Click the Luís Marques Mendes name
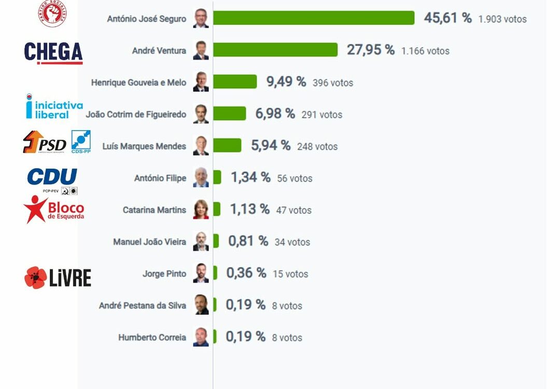560x389 pixels. [x=144, y=146]
